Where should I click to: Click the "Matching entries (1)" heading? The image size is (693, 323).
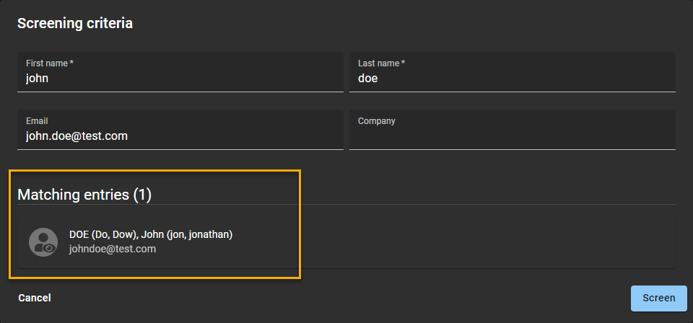click(x=84, y=195)
